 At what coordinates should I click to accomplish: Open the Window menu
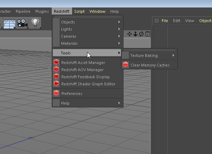point(97,11)
